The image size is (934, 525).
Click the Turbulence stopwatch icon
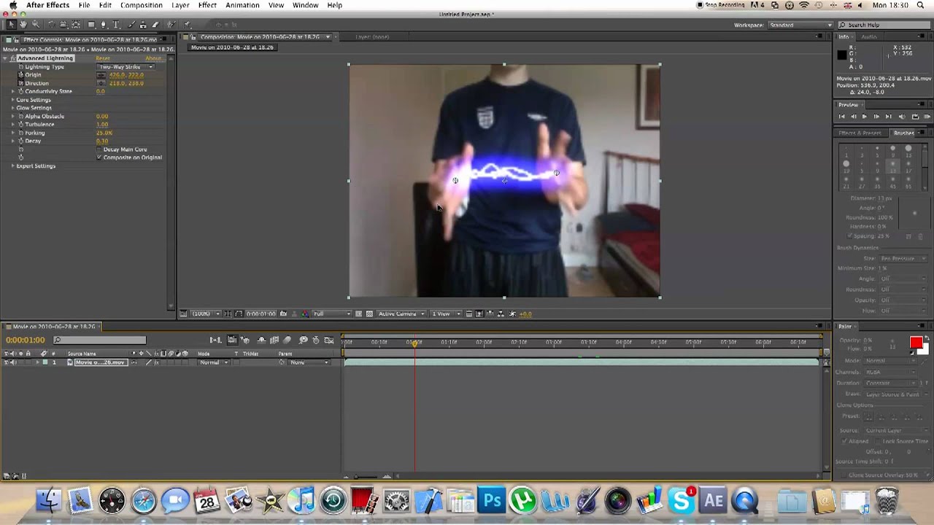(20, 124)
